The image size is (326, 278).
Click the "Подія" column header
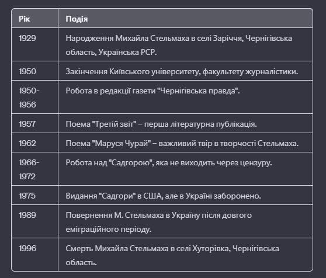pyautogui.click(x=77, y=19)
